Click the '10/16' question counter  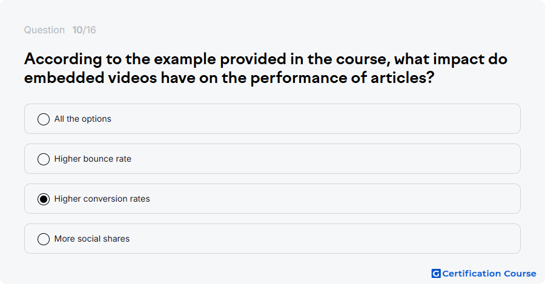point(84,30)
